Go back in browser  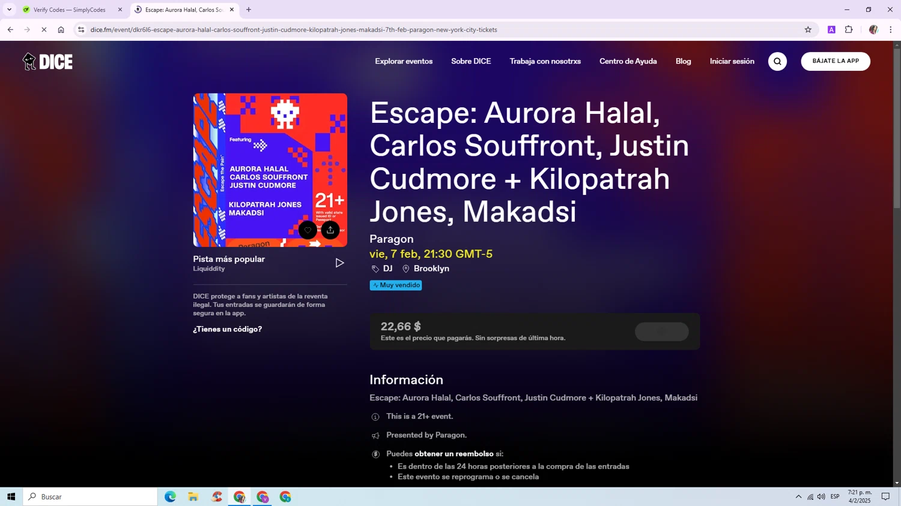[10, 29]
